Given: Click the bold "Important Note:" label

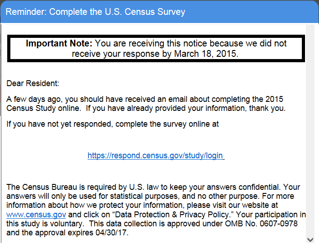Looking at the screenshot, I should click(x=59, y=44).
